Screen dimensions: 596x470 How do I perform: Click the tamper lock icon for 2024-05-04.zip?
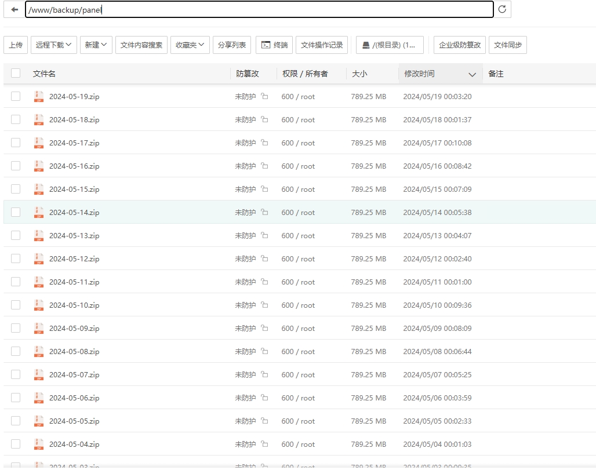coord(264,444)
